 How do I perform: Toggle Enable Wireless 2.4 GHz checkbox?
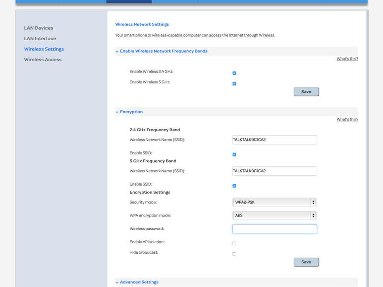(x=234, y=73)
